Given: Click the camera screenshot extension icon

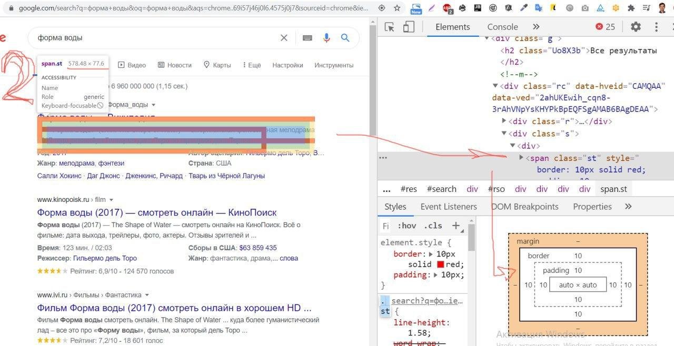Looking at the screenshot, I should 585,8.
